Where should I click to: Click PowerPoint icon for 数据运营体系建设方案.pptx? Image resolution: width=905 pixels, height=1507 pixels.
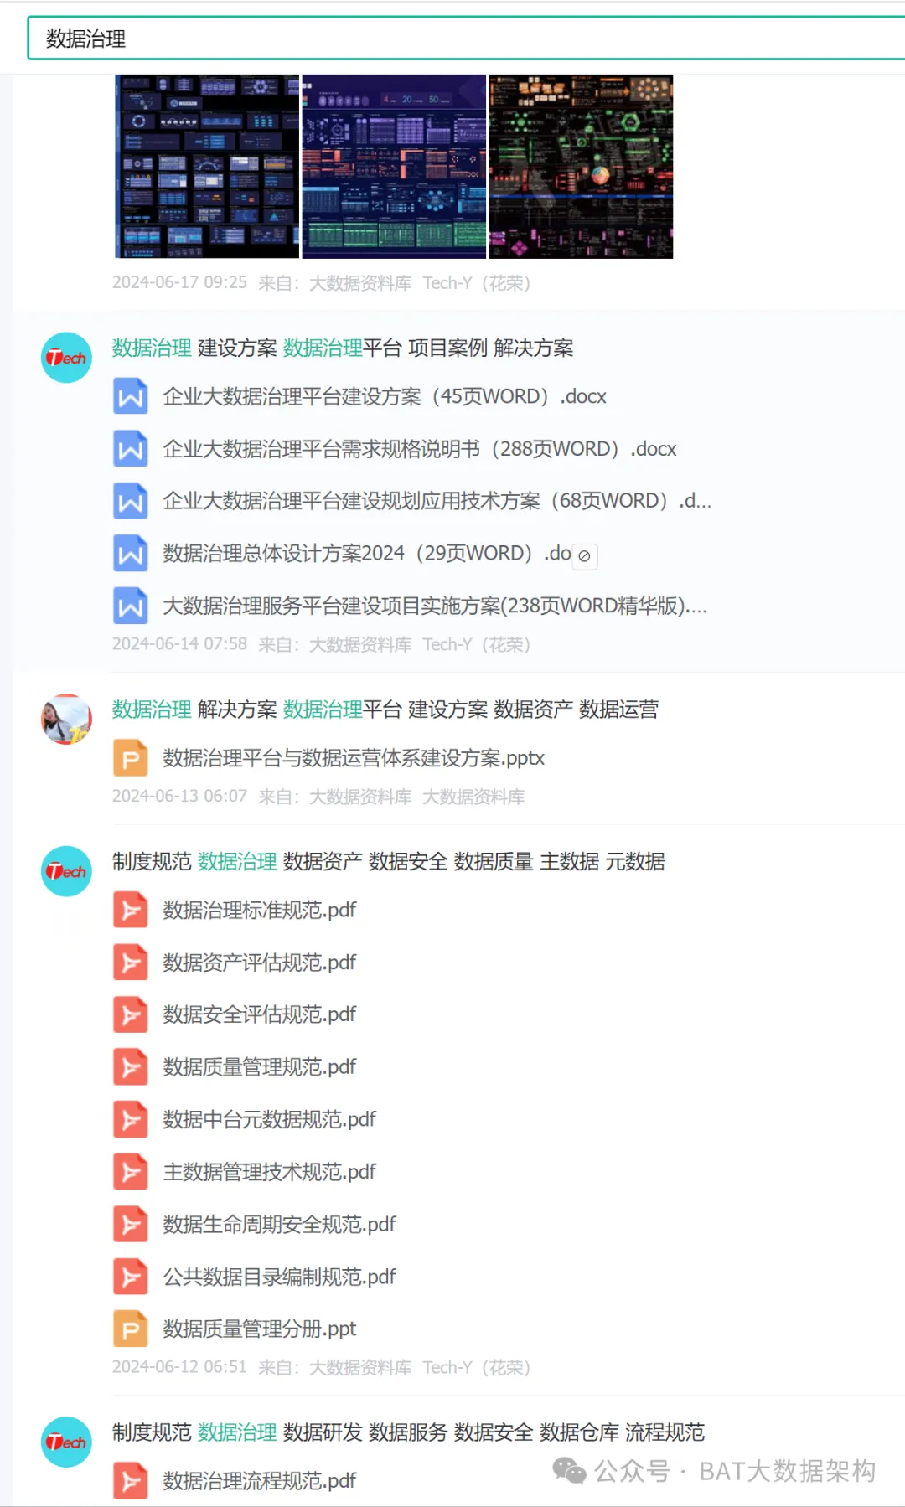point(131,758)
